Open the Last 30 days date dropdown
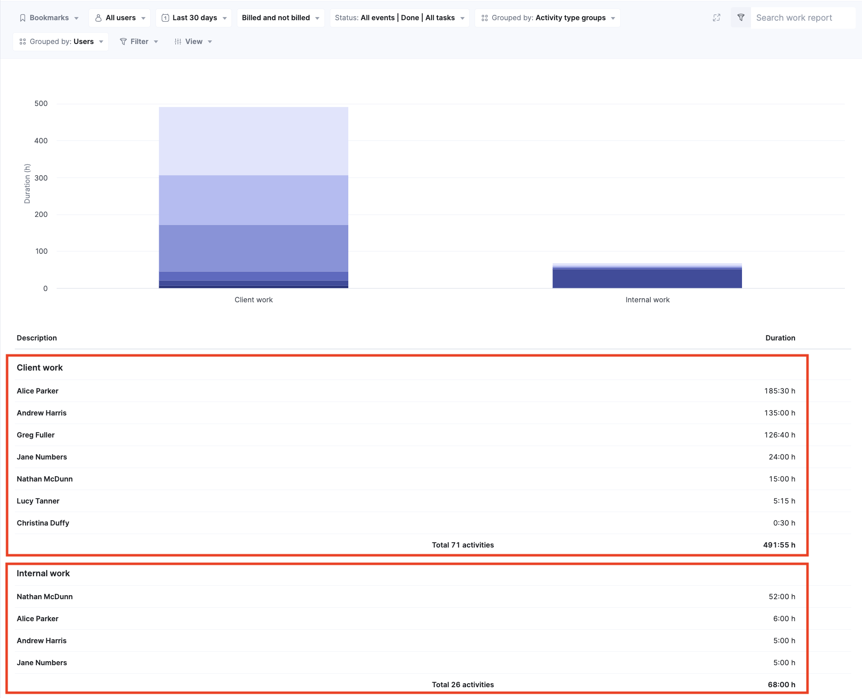Image resolution: width=862 pixels, height=698 pixels. tap(194, 18)
